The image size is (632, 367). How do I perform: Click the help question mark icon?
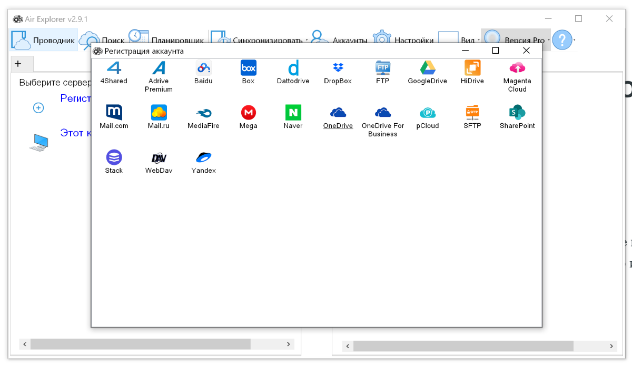562,40
